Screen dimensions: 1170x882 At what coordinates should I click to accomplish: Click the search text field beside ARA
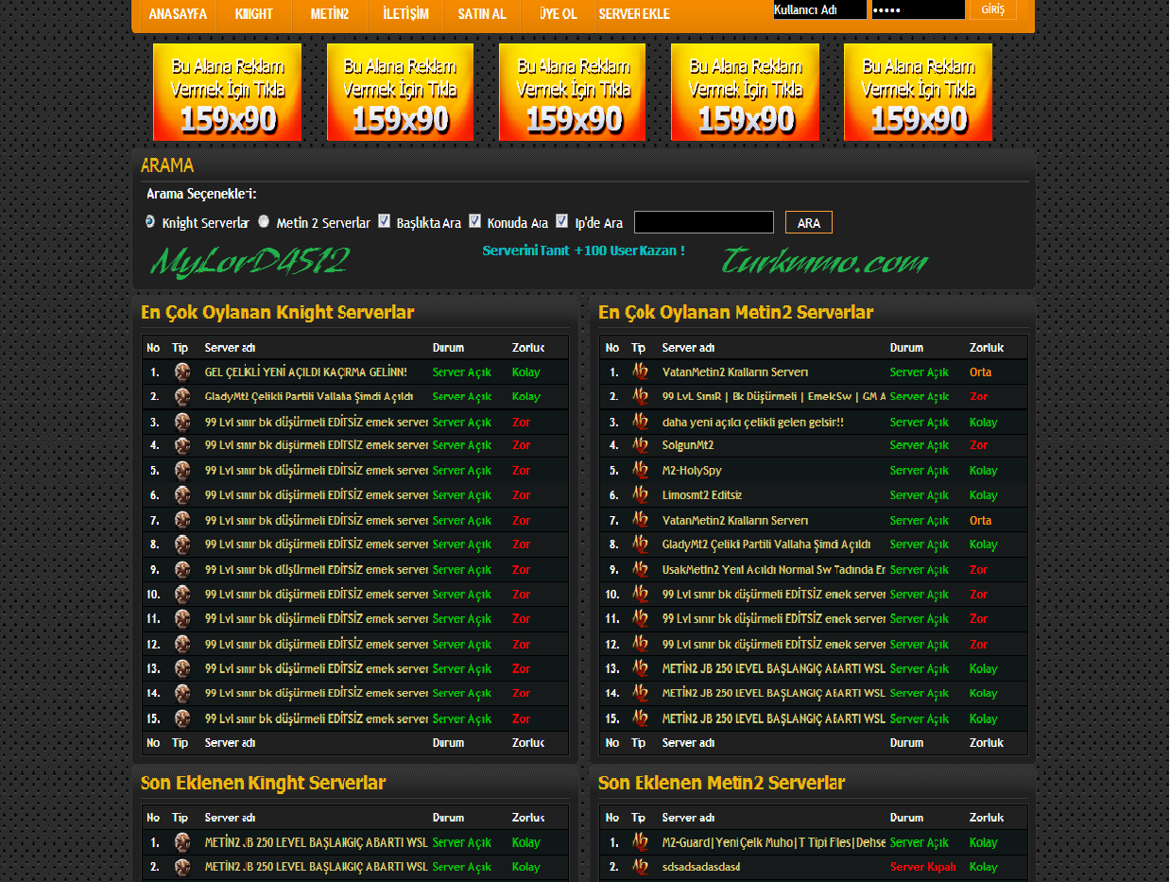704,222
